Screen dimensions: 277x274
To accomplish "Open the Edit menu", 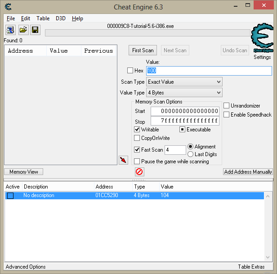I will pos(26,18).
